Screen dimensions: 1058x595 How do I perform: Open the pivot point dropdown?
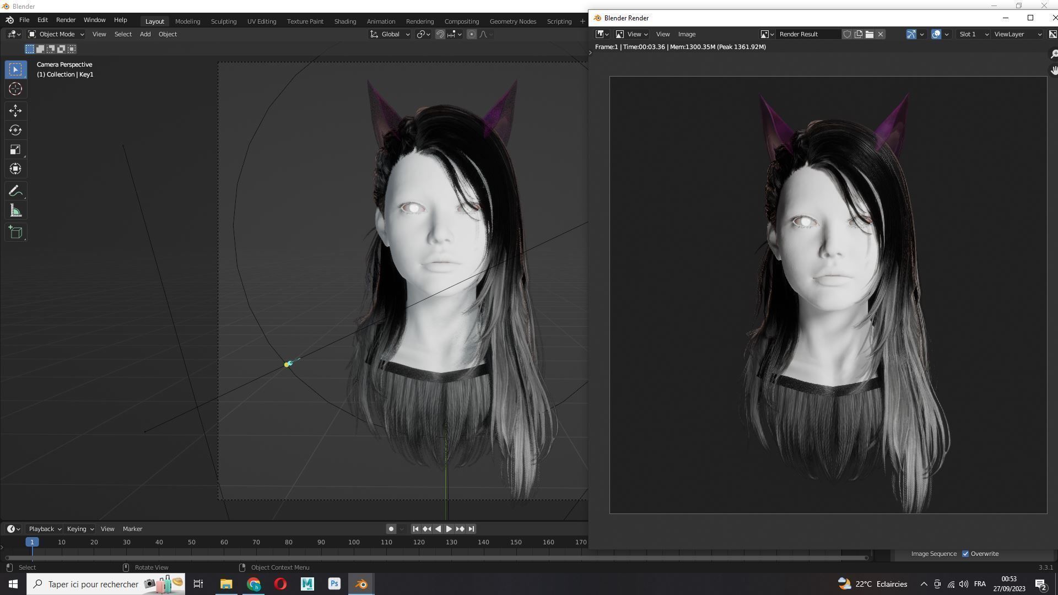423,34
